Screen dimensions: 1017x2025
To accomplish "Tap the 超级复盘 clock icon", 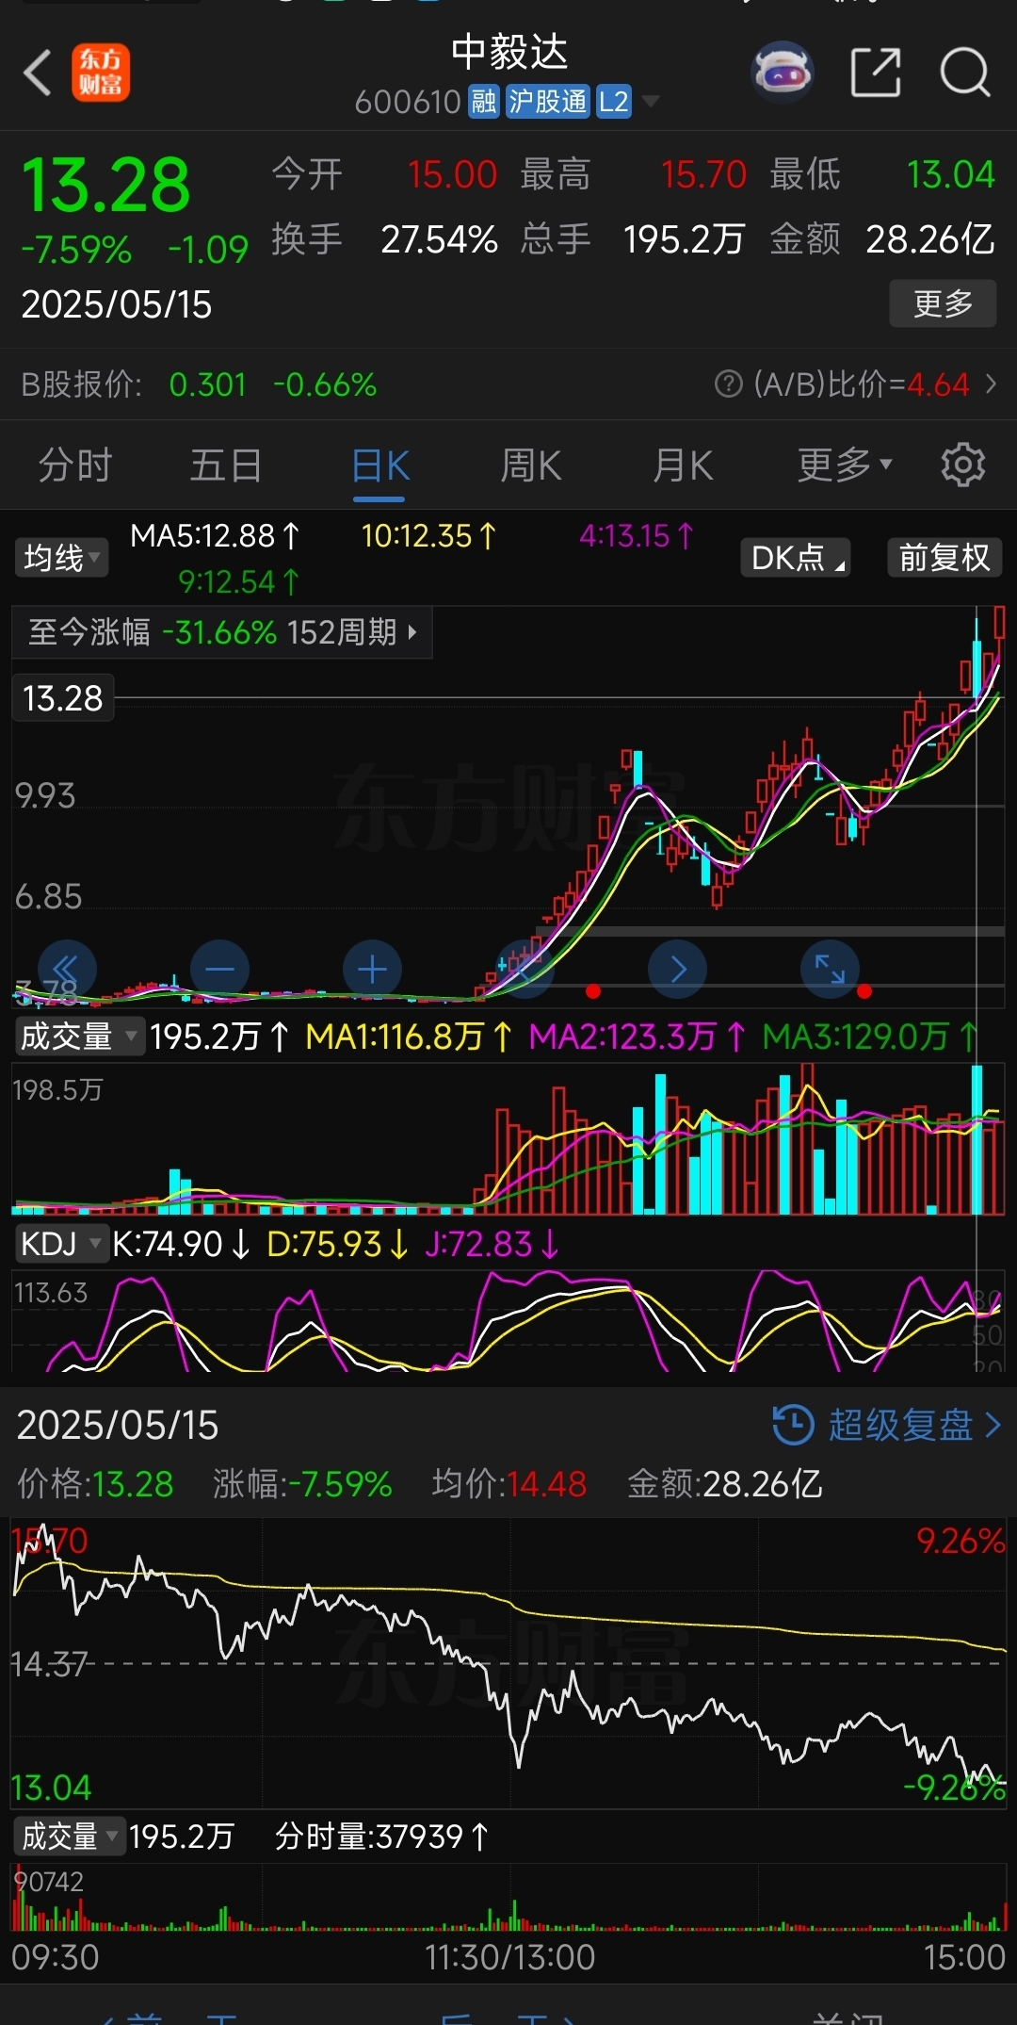I will (x=793, y=1425).
